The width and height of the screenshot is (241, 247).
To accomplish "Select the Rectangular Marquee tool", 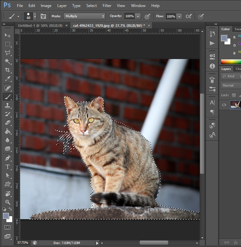I will (8, 44).
